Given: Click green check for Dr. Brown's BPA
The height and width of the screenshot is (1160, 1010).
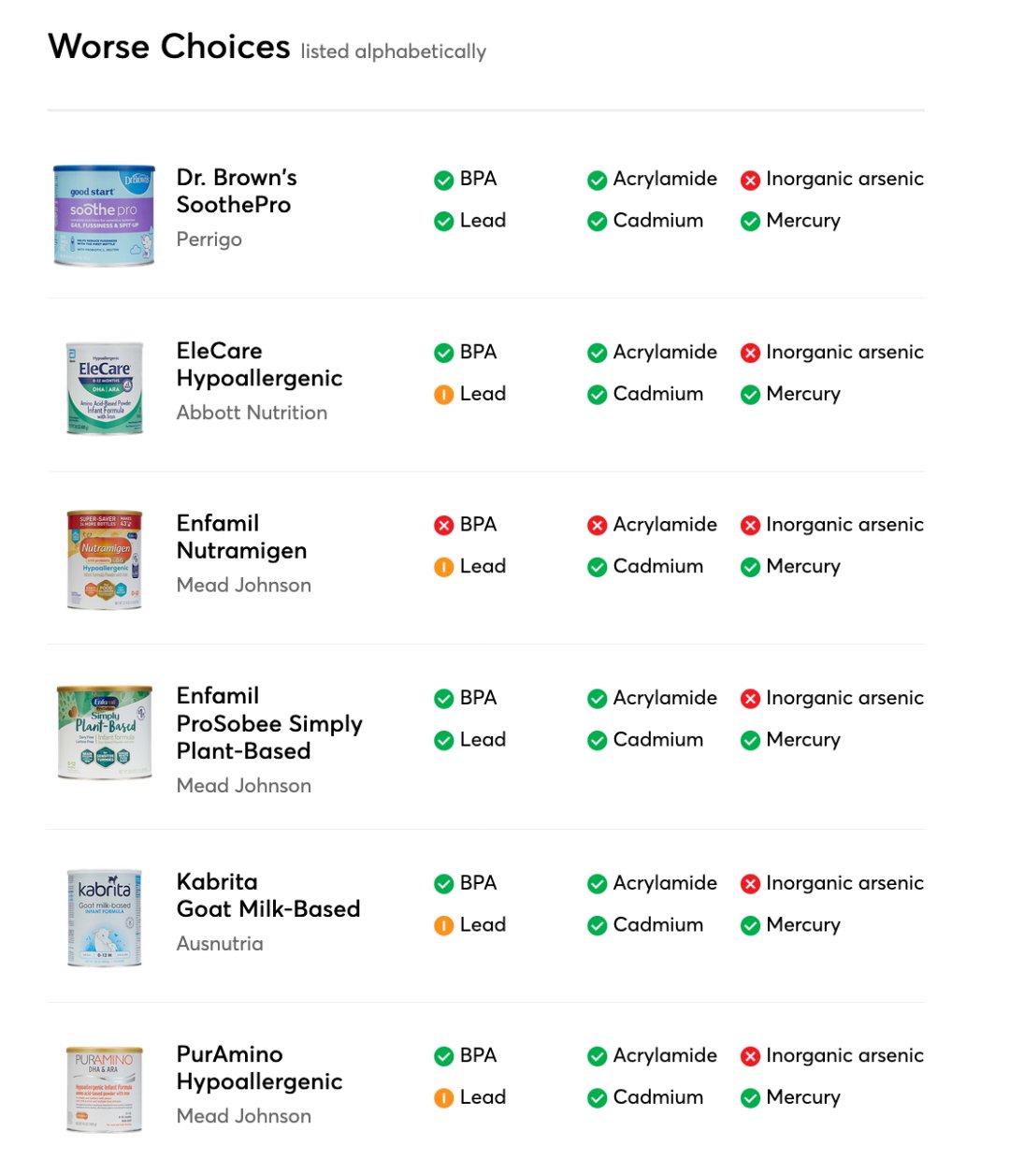Looking at the screenshot, I should [444, 181].
